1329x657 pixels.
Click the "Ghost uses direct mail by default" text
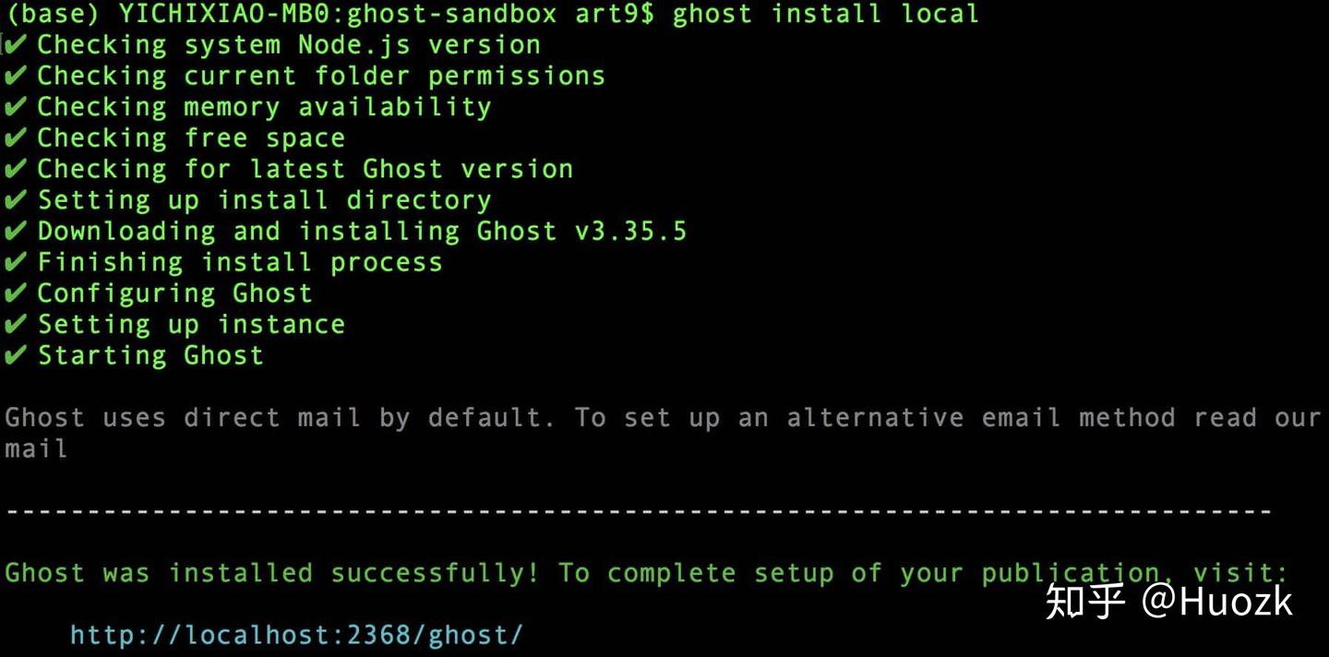click(279, 418)
